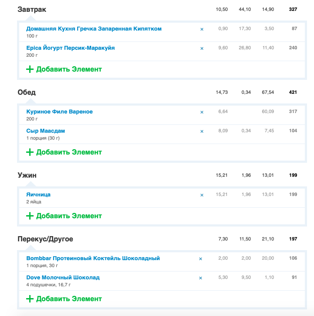Viewport: 314px width, 316px height.
Task: Delete Epica Йогурт Персик-Маракуйя item
Action: 202,48
